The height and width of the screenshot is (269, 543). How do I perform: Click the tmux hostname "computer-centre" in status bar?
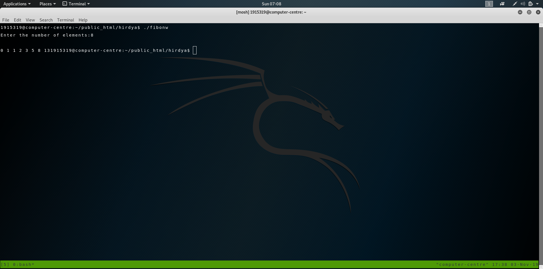coord(462,264)
